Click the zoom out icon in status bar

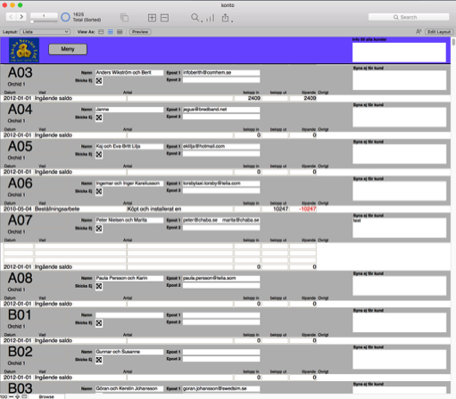tap(11, 396)
